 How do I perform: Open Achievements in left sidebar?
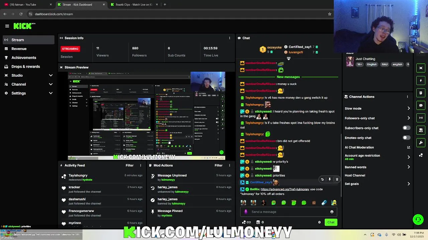28,58
